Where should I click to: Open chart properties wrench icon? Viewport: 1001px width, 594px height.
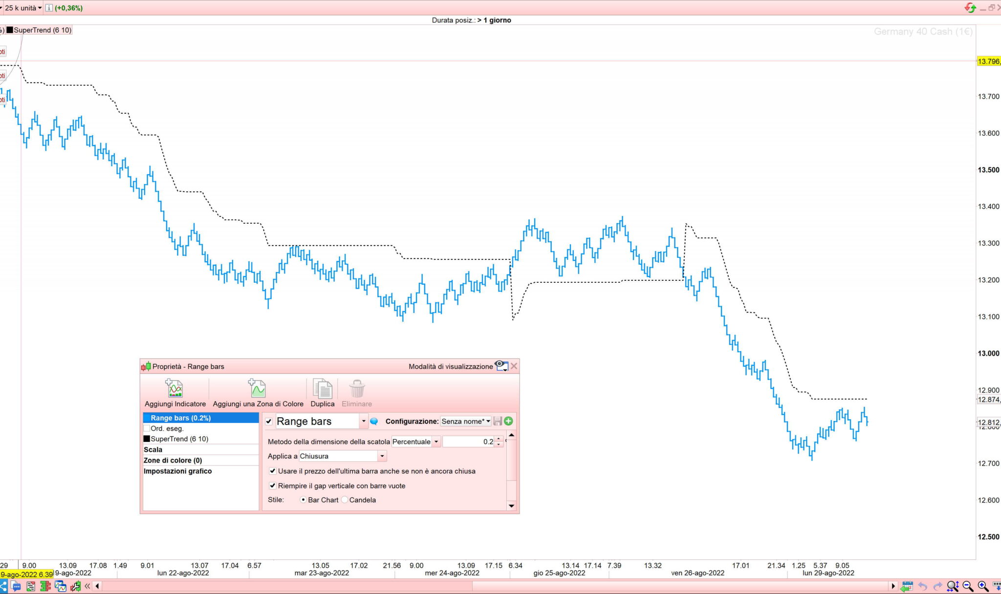[75, 586]
